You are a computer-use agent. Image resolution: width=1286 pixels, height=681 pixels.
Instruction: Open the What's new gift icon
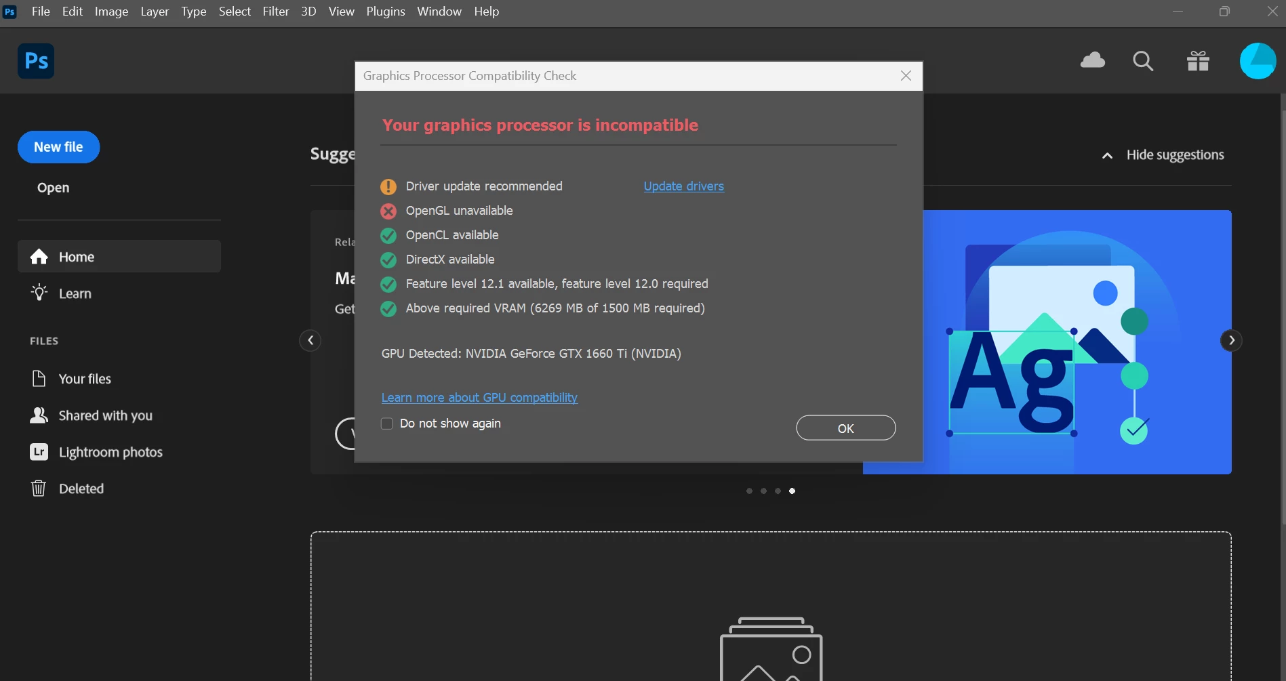(1198, 61)
